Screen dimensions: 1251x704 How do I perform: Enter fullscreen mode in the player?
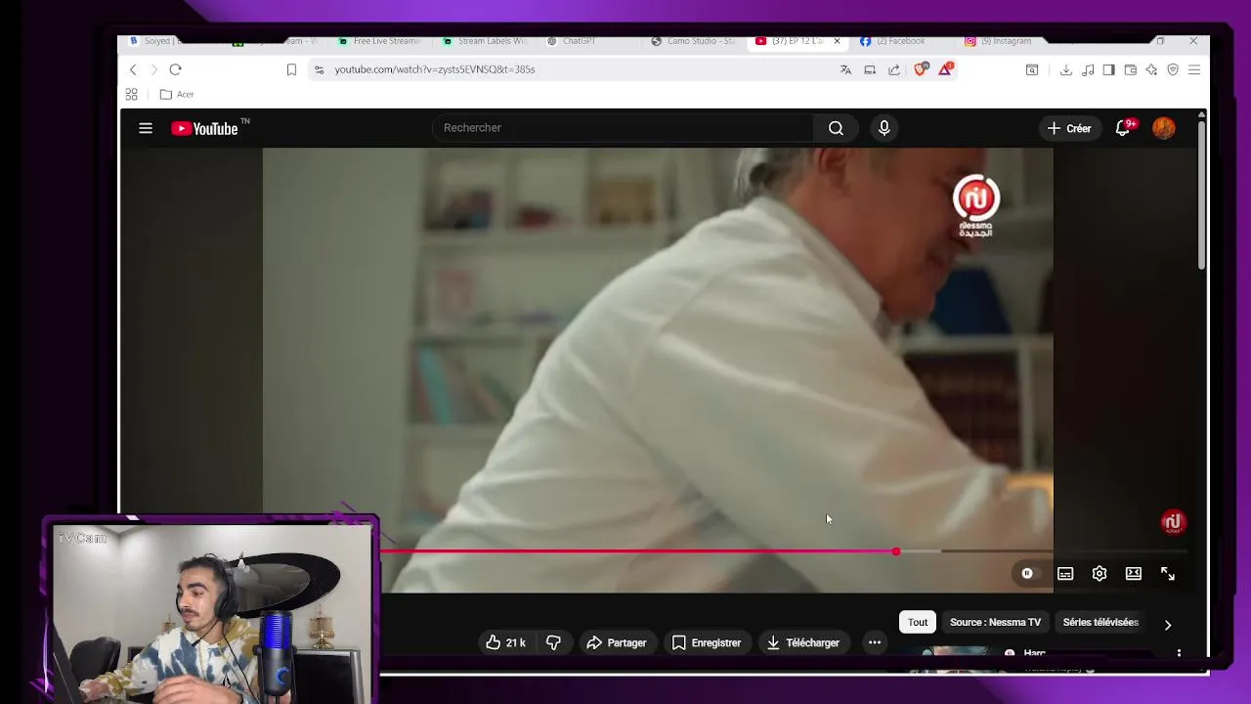[1168, 574]
